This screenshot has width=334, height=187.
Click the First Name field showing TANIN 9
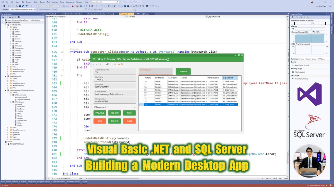click(115, 78)
